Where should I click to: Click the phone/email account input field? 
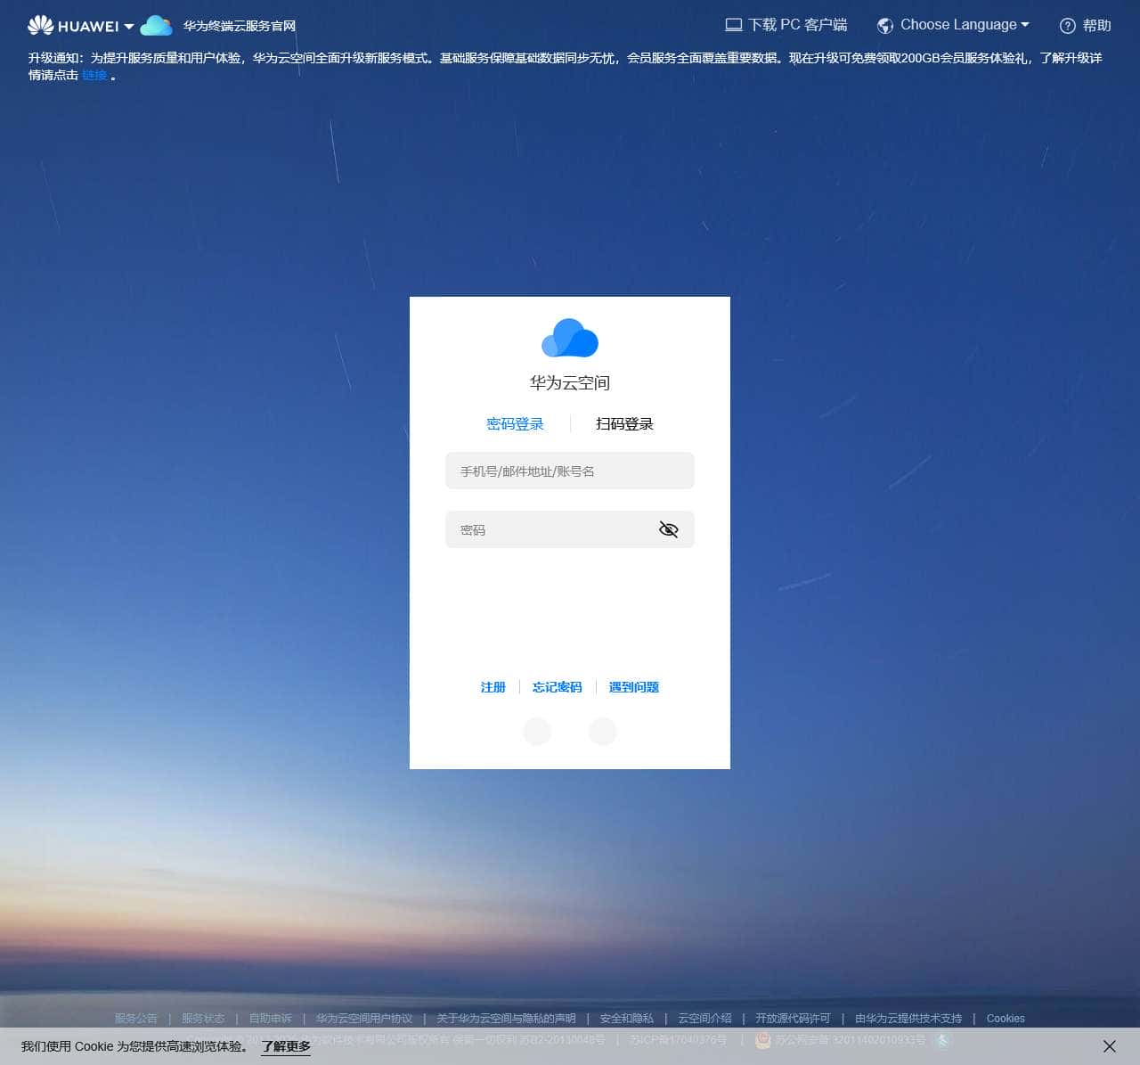pyautogui.click(x=569, y=471)
